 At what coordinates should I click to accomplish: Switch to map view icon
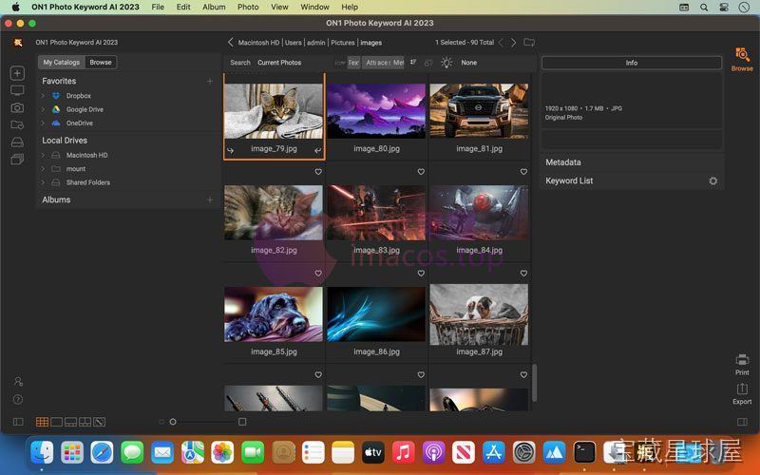[x=100, y=422]
